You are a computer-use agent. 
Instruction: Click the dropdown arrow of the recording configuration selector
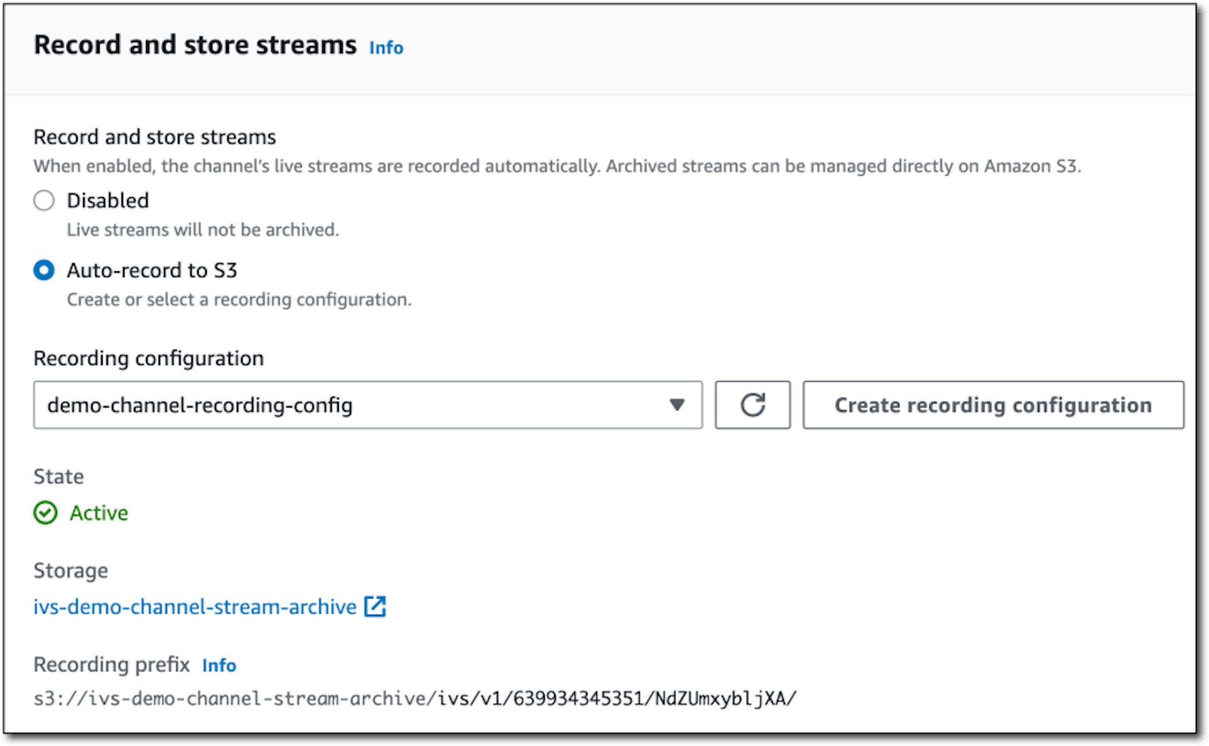pos(677,405)
